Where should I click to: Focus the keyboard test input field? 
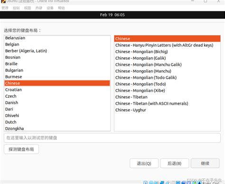tap(112, 138)
